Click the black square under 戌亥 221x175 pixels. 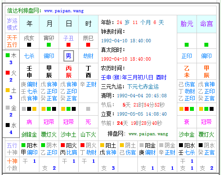[x=29, y=45]
